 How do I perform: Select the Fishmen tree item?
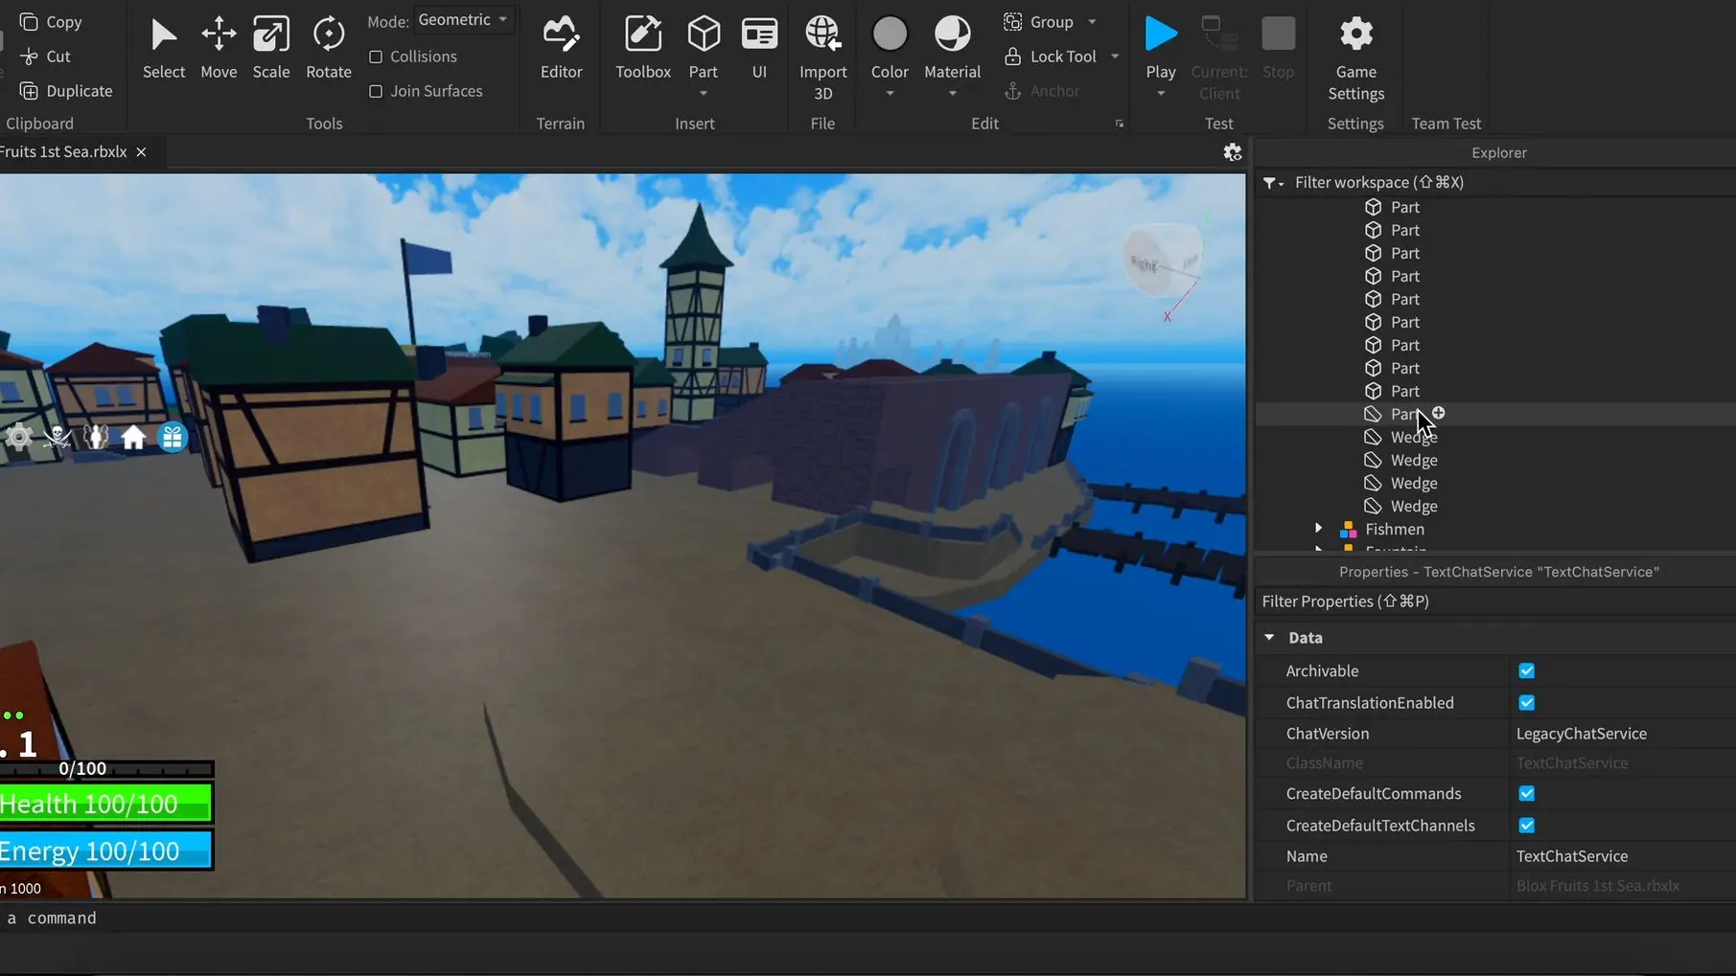pyautogui.click(x=1394, y=529)
